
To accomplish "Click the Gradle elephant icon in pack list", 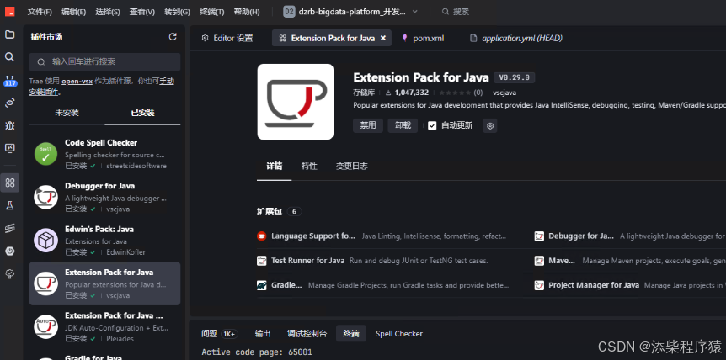I will click(x=262, y=285).
